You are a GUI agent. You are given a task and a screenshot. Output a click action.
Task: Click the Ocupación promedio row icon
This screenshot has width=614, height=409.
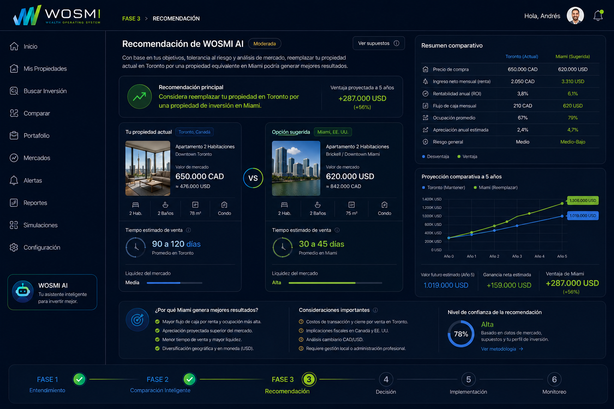425,118
